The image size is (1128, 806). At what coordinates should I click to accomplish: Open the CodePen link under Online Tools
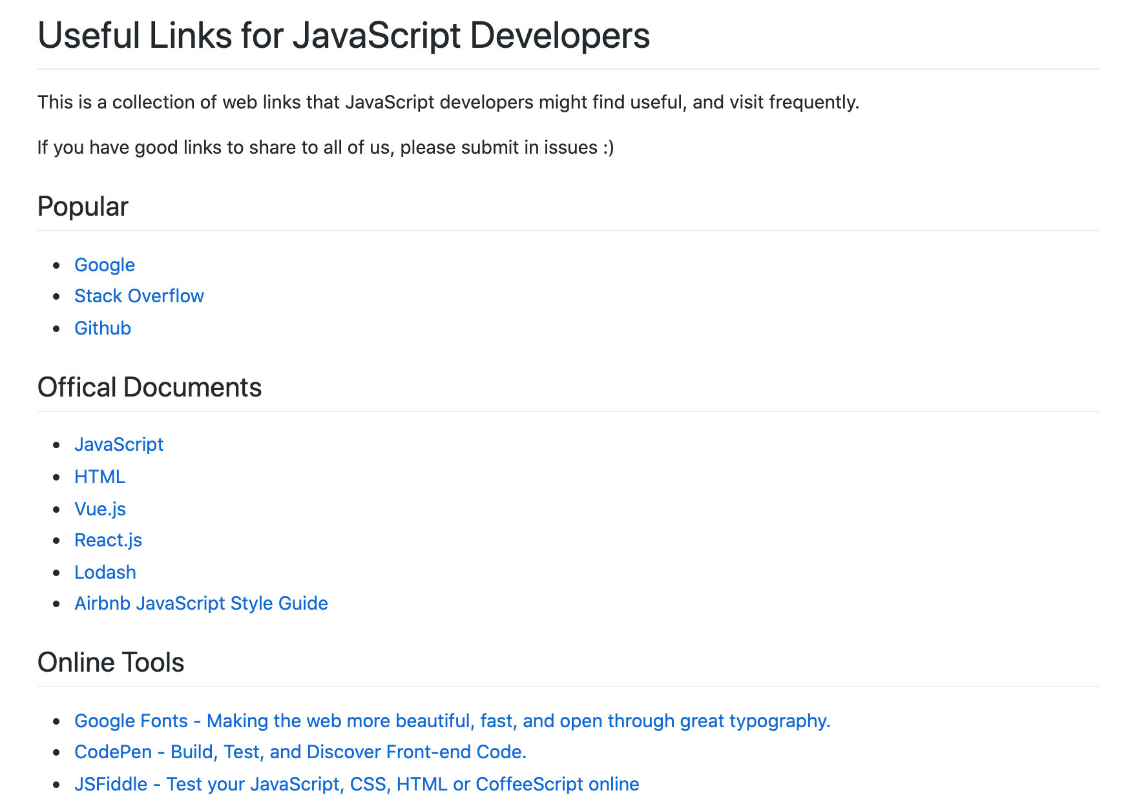300,752
